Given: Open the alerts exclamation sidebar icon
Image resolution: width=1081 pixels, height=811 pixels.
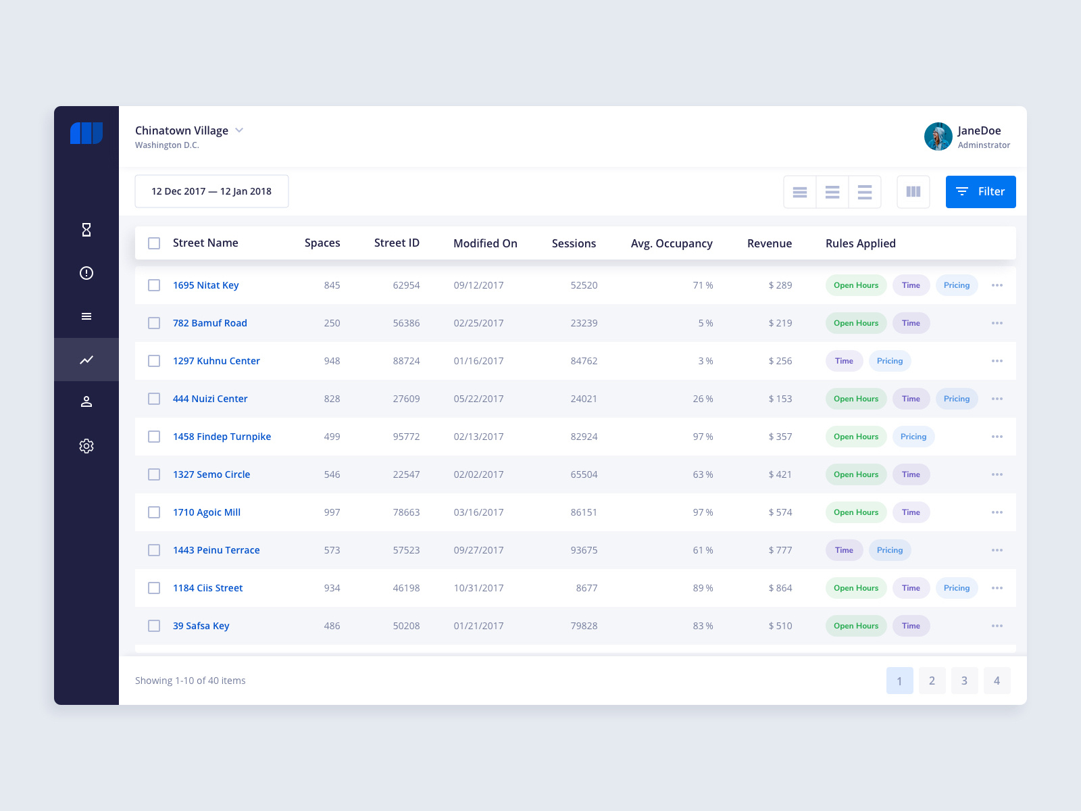Looking at the screenshot, I should (86, 273).
